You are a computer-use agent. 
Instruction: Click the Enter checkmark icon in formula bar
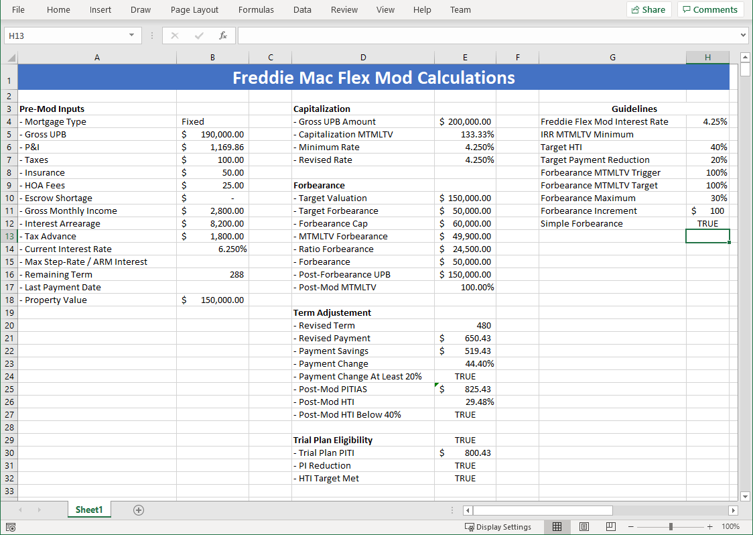[x=199, y=36]
